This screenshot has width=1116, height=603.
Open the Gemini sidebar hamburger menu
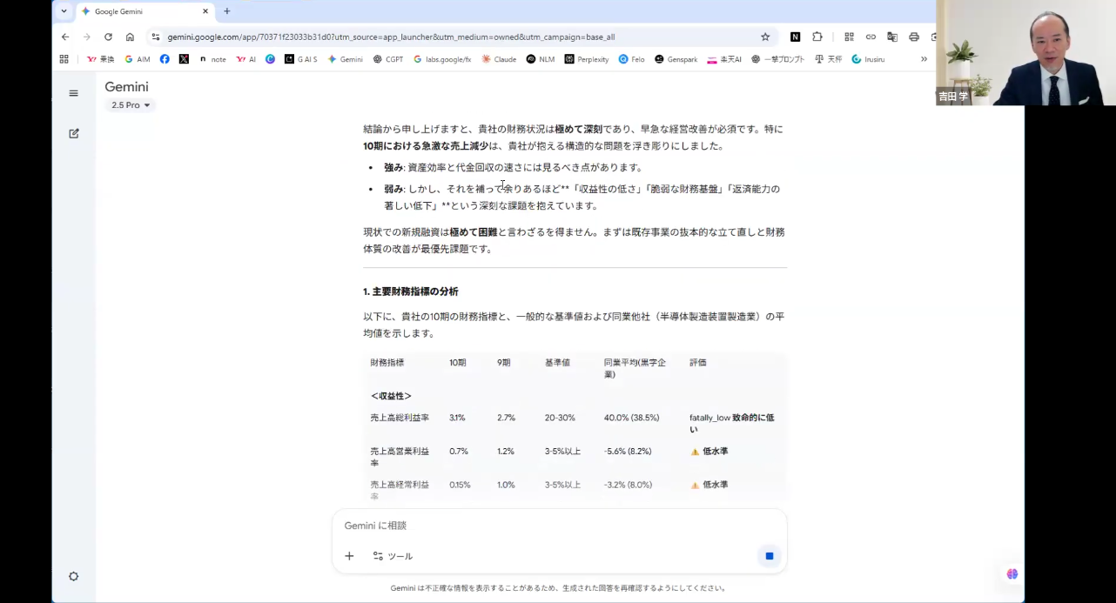(73, 93)
